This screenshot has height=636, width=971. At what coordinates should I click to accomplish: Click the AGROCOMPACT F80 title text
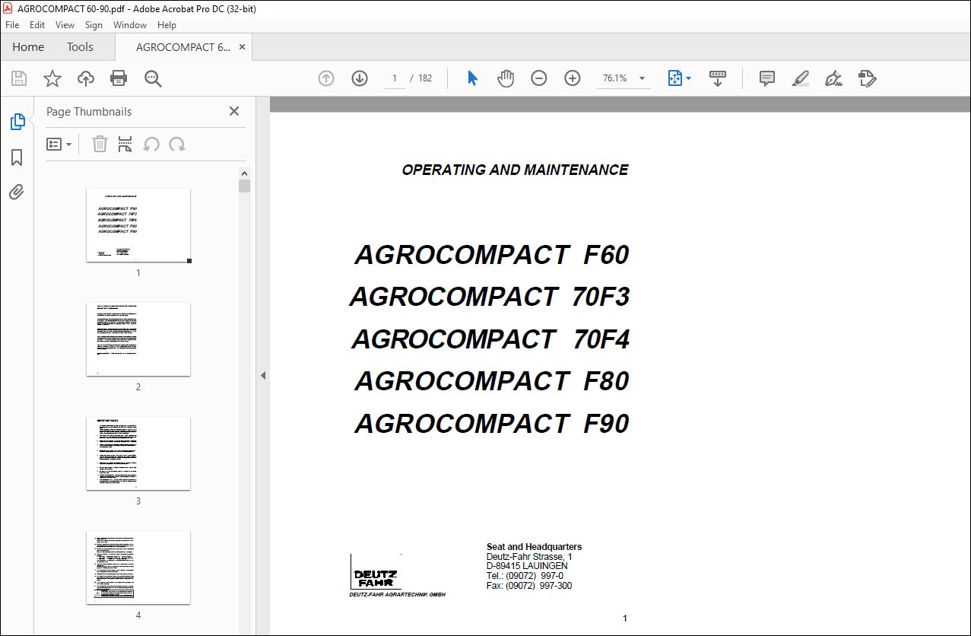coord(491,380)
